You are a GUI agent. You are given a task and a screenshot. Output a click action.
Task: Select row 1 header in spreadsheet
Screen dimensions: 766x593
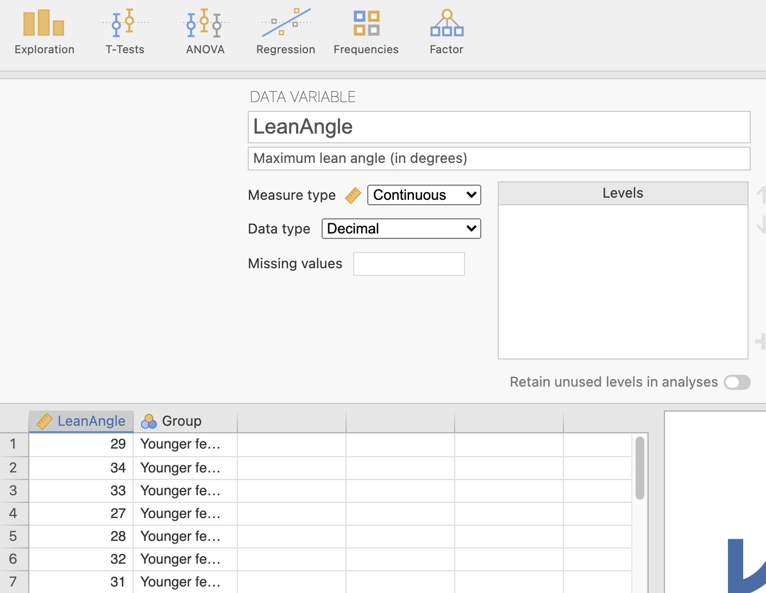[14, 444]
